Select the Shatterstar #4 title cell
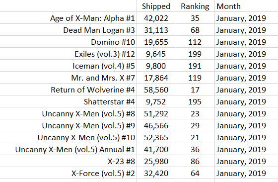This screenshot has height=182, width=278. (x=69, y=101)
